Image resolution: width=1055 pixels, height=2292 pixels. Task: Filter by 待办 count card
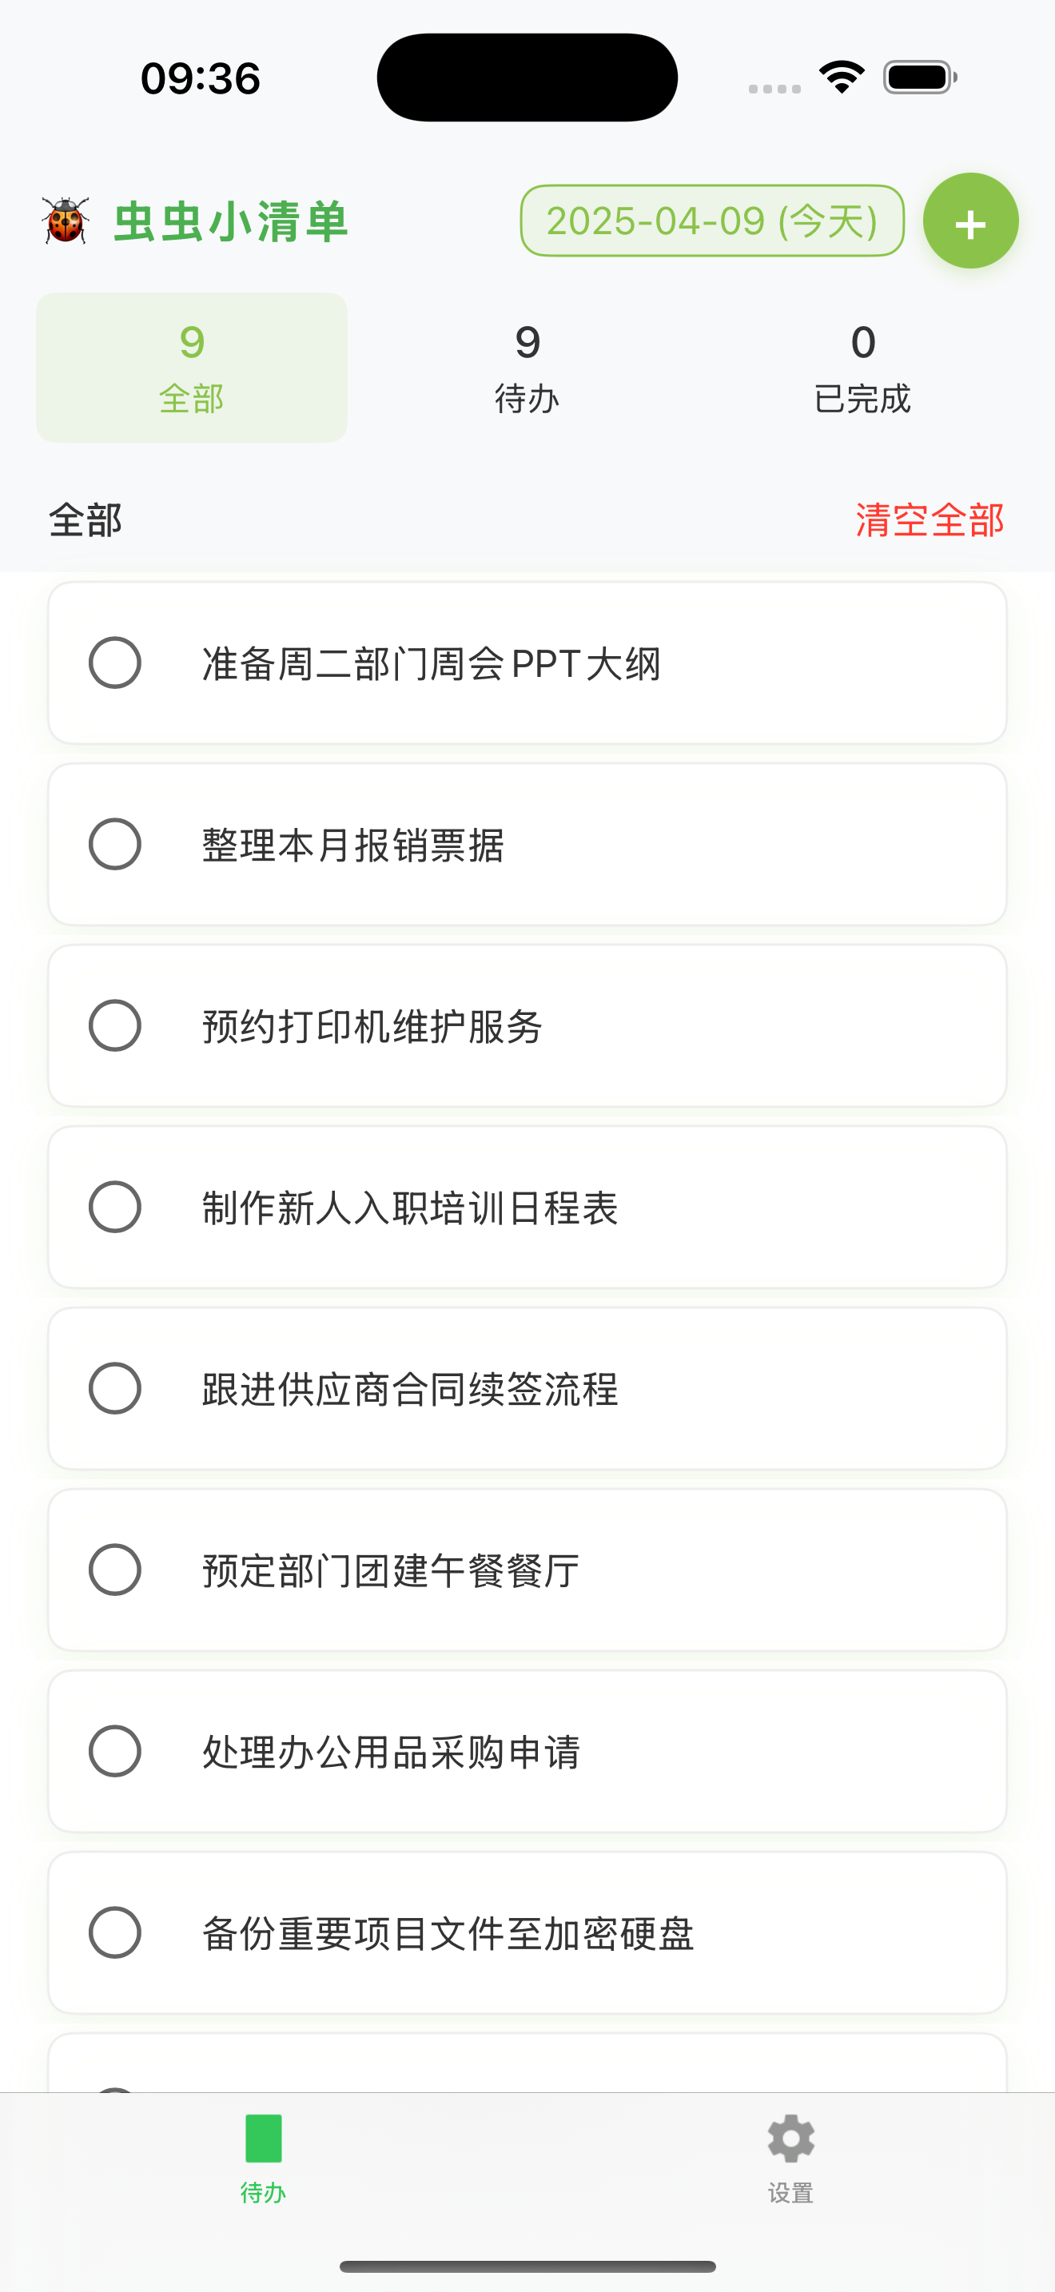tap(527, 368)
